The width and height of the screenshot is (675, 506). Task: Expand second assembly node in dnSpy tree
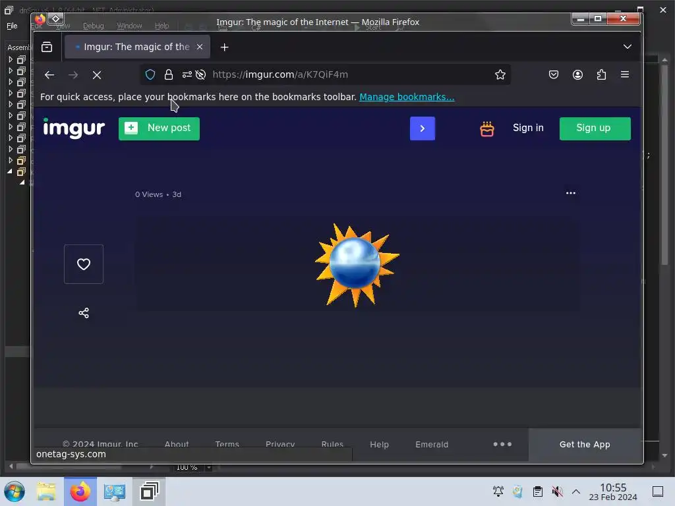pos(11,70)
